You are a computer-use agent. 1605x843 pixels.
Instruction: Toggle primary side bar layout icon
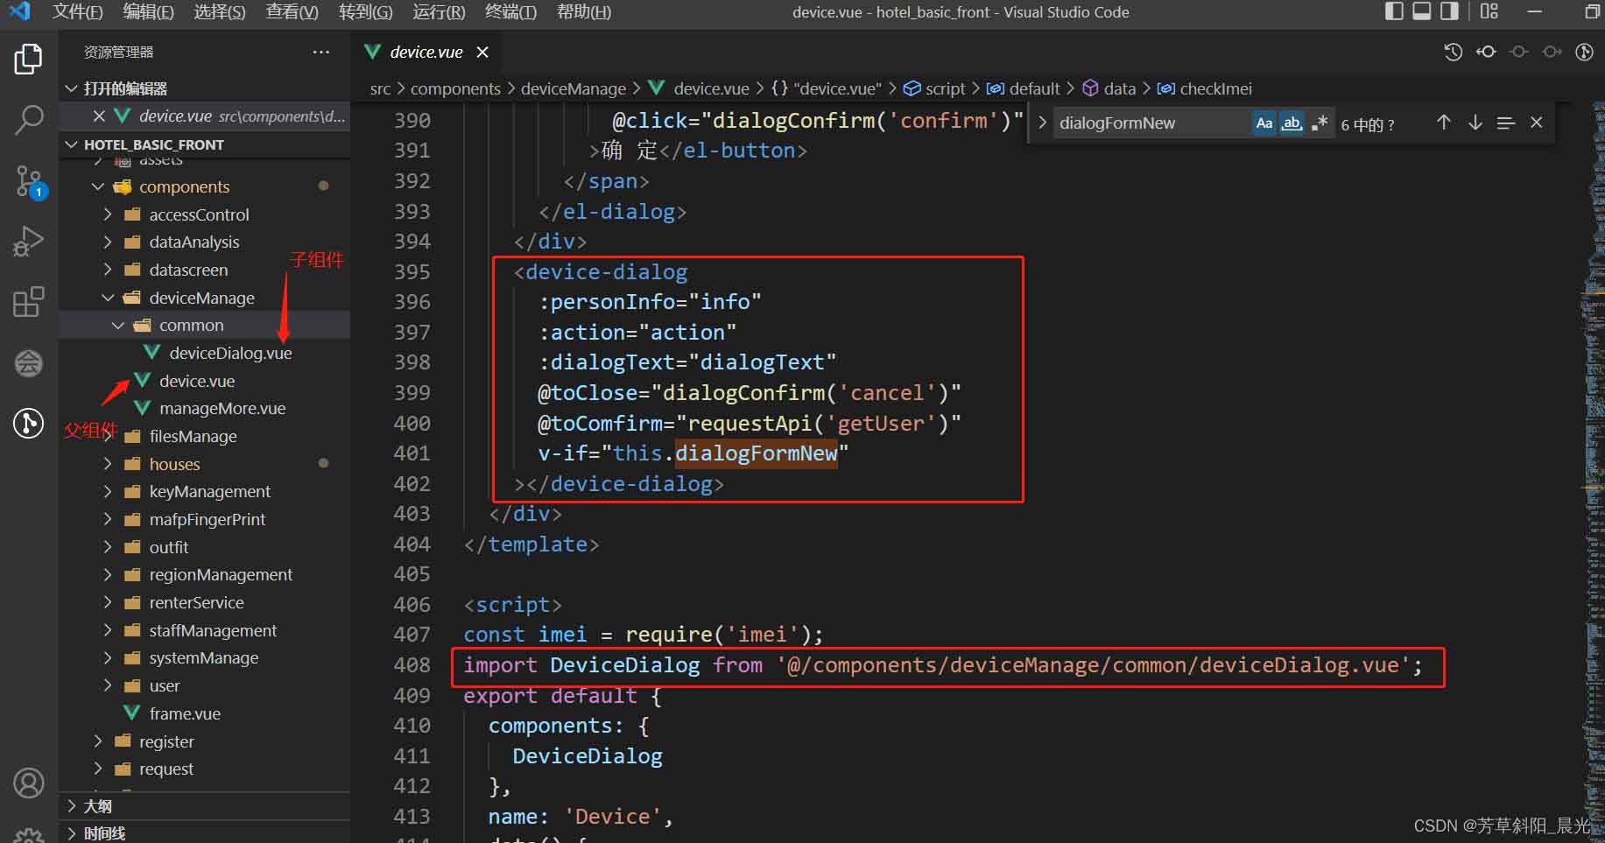(x=1394, y=11)
